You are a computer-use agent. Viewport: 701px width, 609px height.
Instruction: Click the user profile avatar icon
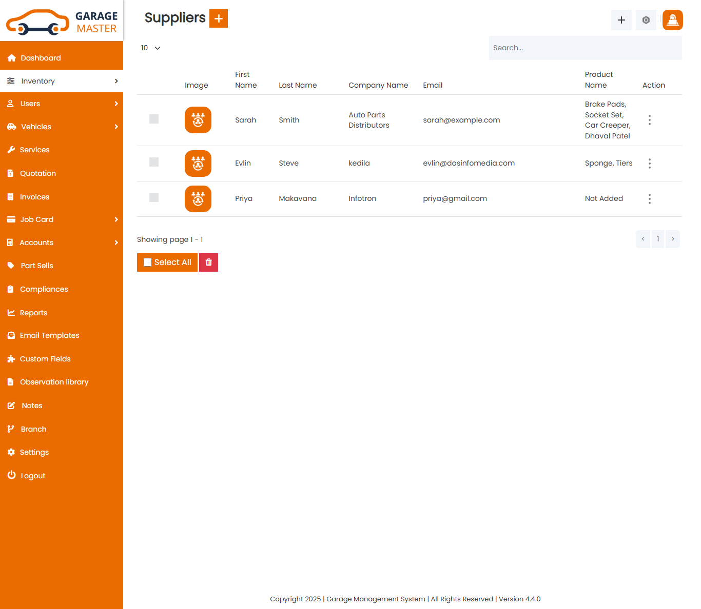[672, 20]
